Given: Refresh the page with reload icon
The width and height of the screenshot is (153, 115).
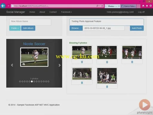Looking at the screenshot, I should pos(102,6).
